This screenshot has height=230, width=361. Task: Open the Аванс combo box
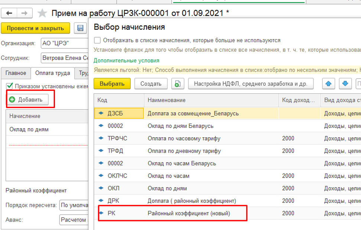pyautogui.click(x=74, y=220)
